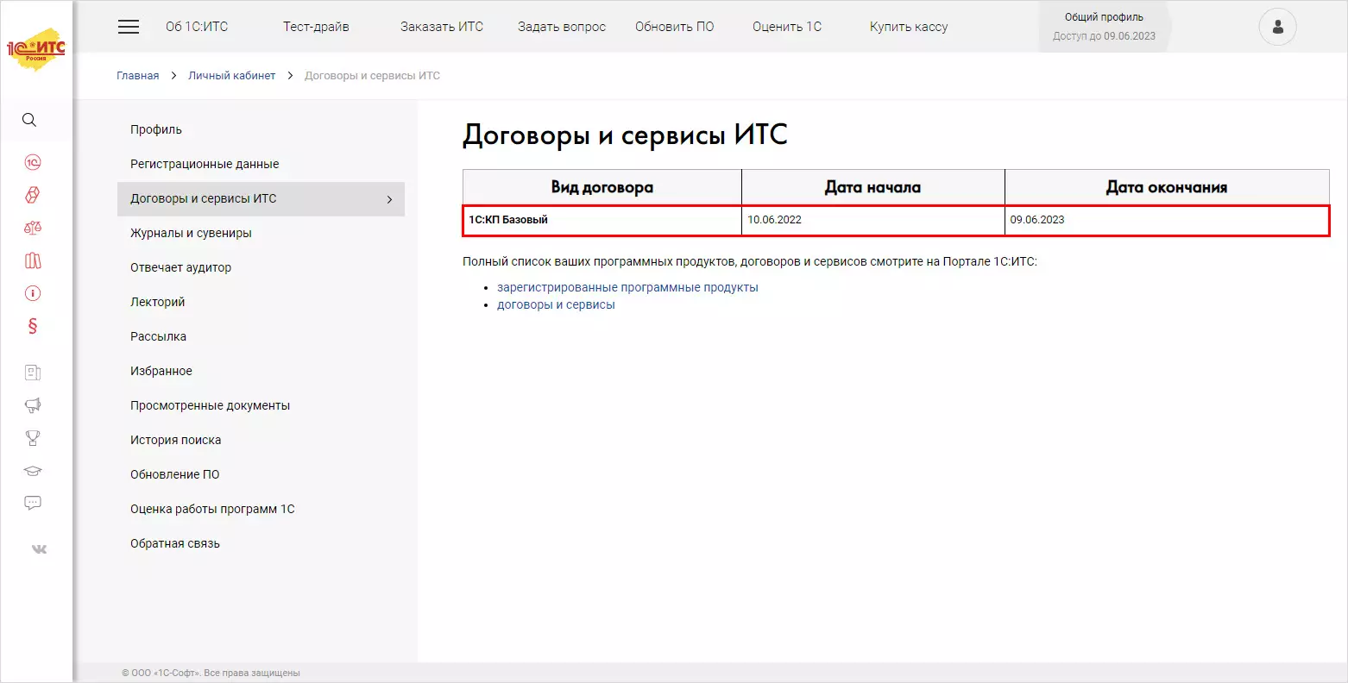Click the ООО «1С-Софт» copyright footer text
The height and width of the screenshot is (683, 1348).
point(211,673)
